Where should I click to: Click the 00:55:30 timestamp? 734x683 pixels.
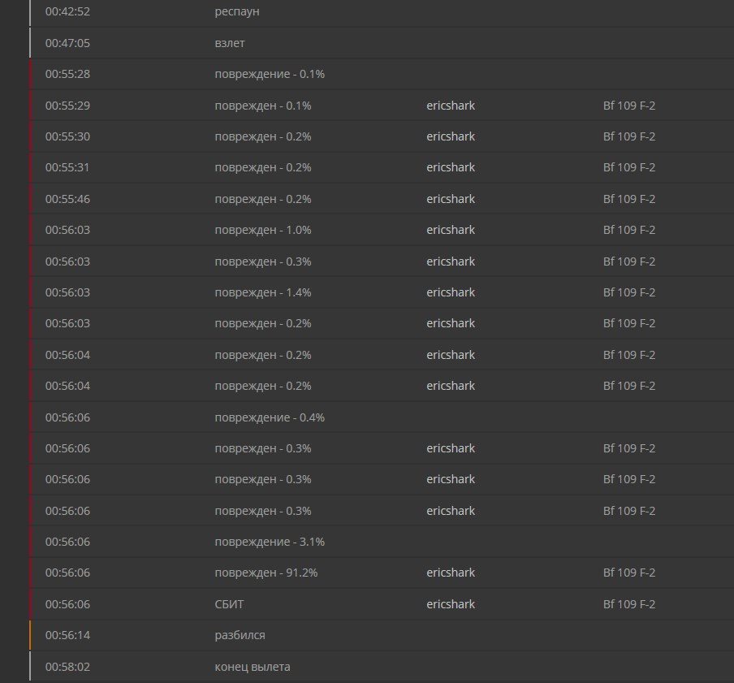point(67,136)
